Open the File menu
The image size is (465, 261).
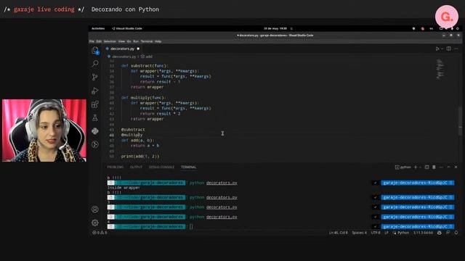(x=92, y=41)
